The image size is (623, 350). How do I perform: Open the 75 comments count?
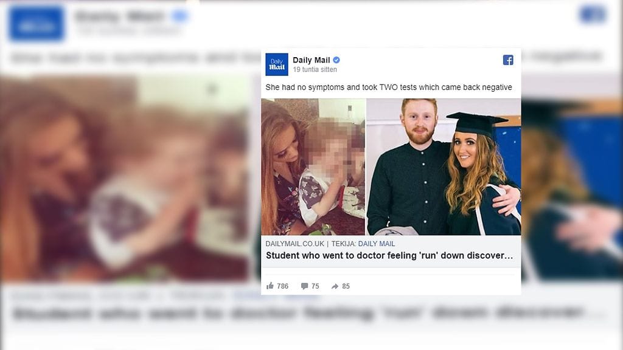tap(315, 286)
